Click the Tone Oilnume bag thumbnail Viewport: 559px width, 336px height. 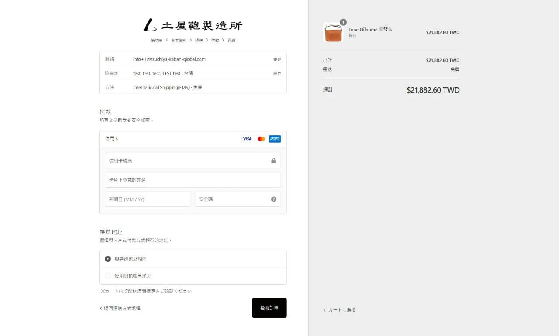click(x=333, y=32)
